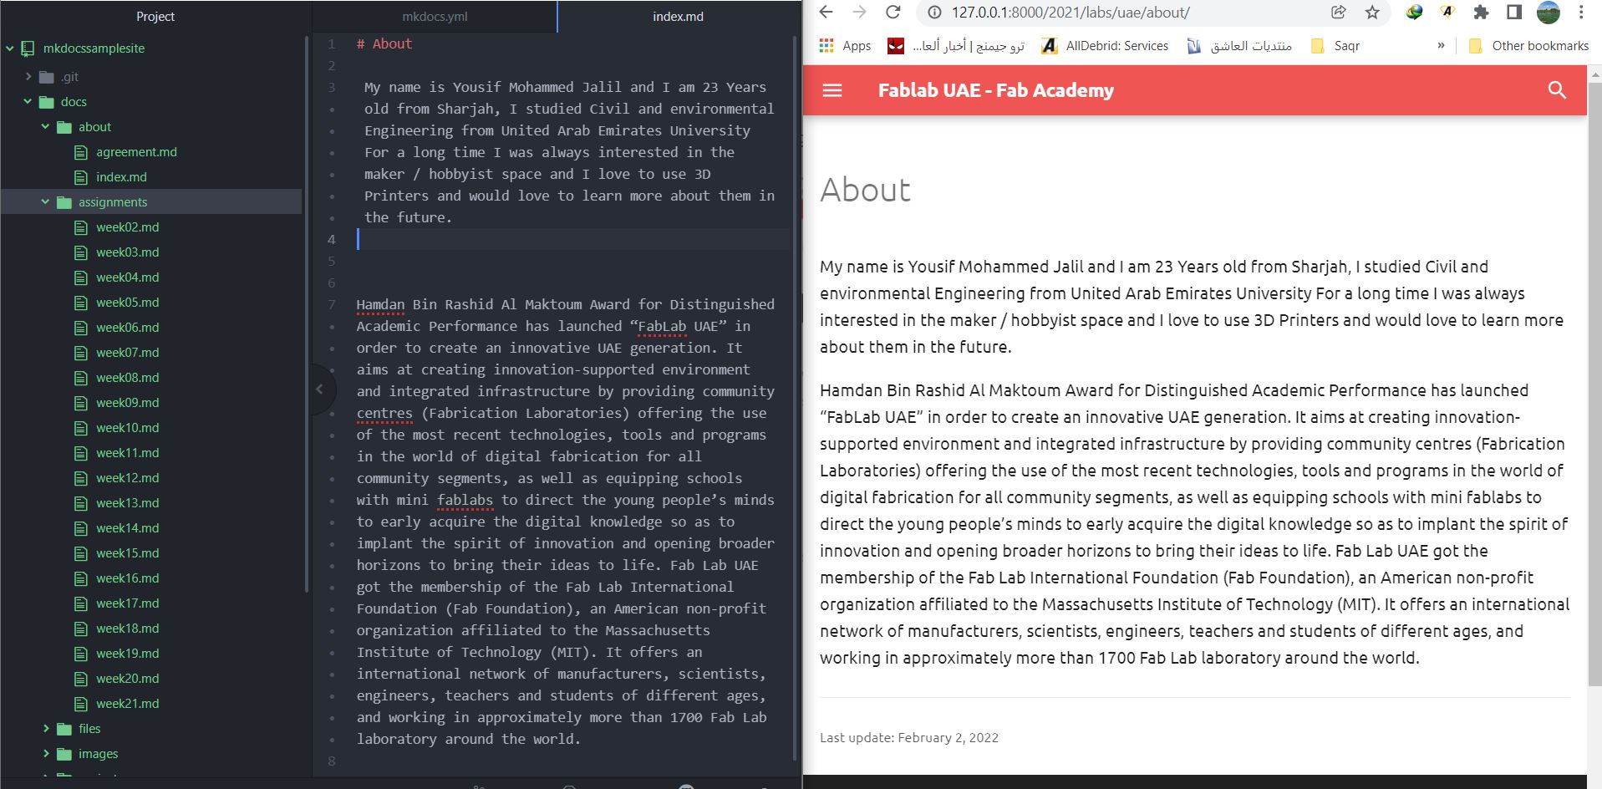Open week08.md file
Image resolution: width=1602 pixels, height=789 pixels.
127,378
